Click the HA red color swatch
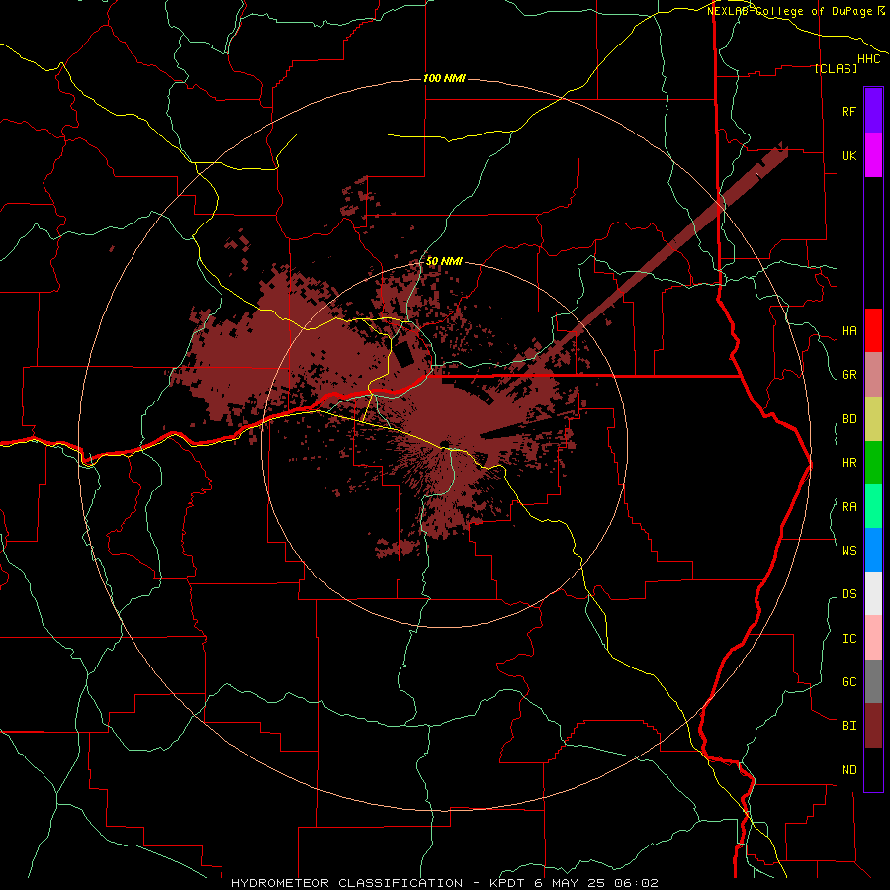This screenshot has width=890, height=890. 873,330
